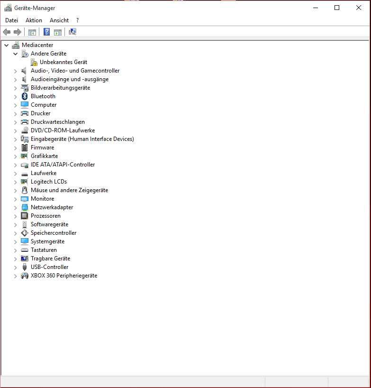Open the Help toolbar icon
Viewport: 371px width, 388px height.
click(47, 32)
